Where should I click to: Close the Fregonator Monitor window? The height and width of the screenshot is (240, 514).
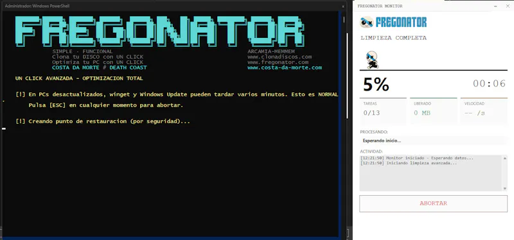coord(508,6)
